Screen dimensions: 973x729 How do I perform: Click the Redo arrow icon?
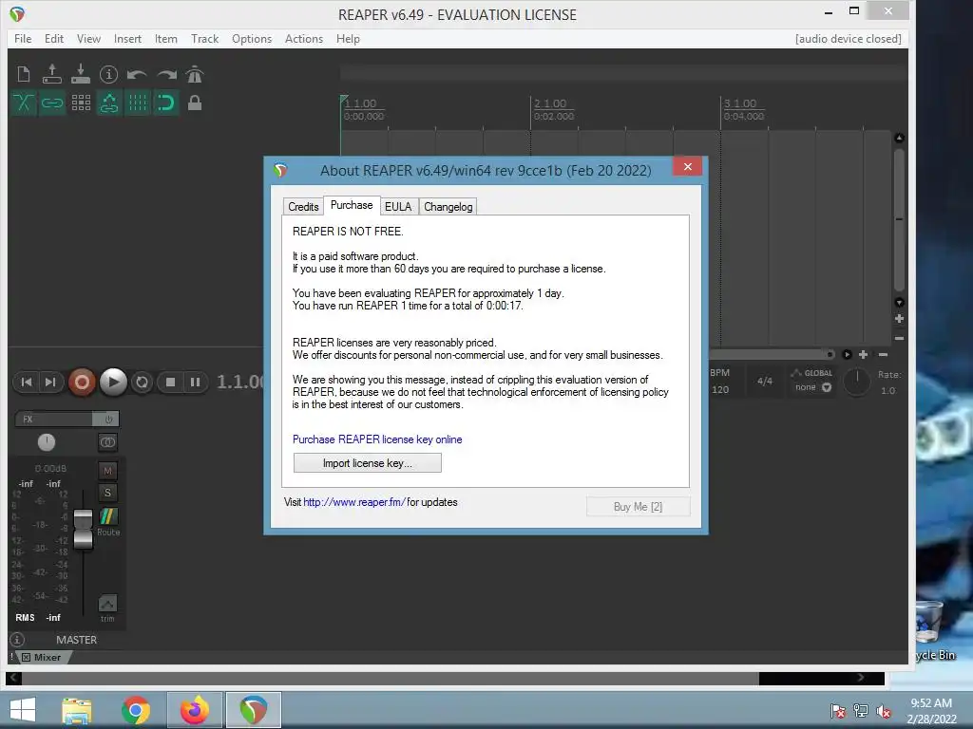(165, 75)
